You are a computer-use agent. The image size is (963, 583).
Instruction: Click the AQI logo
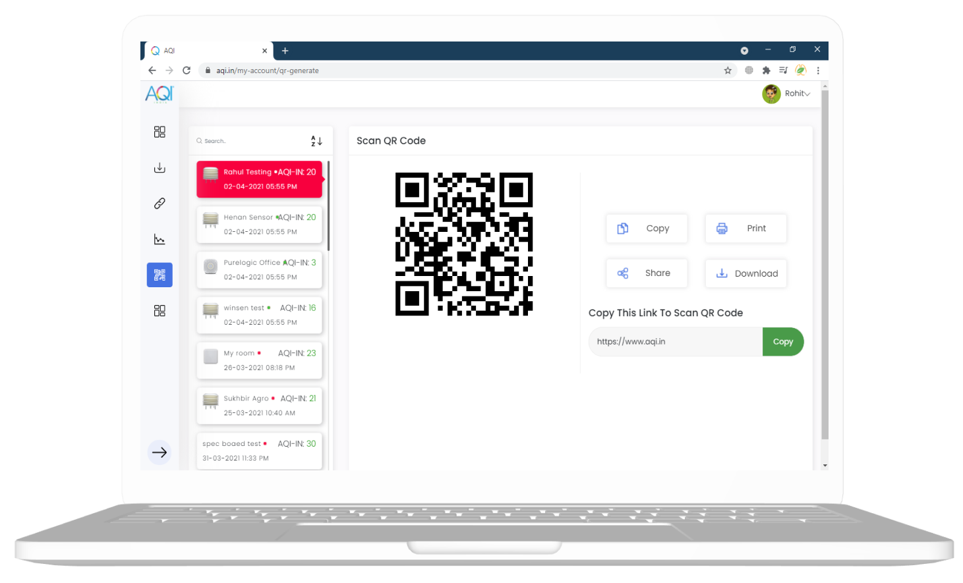click(159, 94)
